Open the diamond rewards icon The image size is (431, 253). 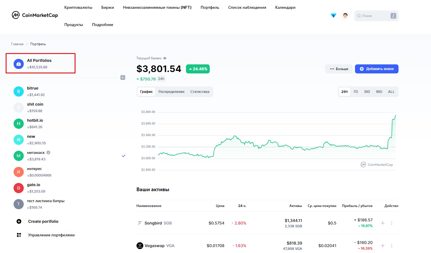[x=333, y=16]
